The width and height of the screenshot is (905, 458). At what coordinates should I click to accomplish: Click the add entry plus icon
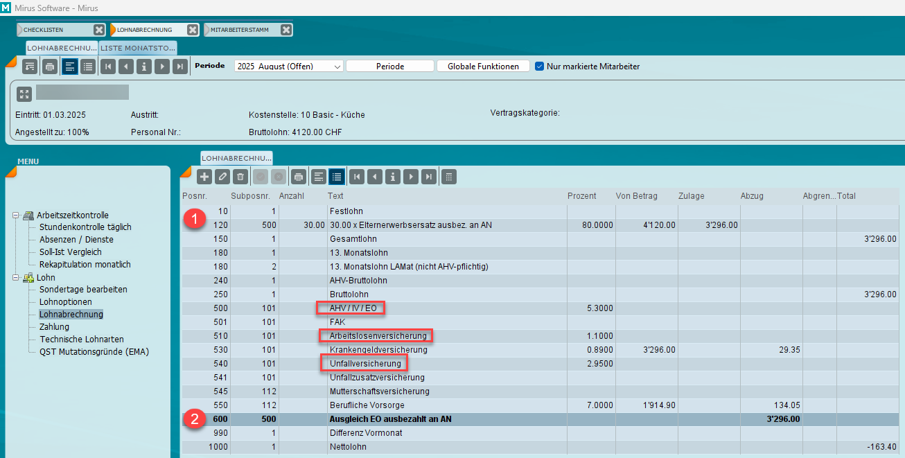click(x=204, y=177)
